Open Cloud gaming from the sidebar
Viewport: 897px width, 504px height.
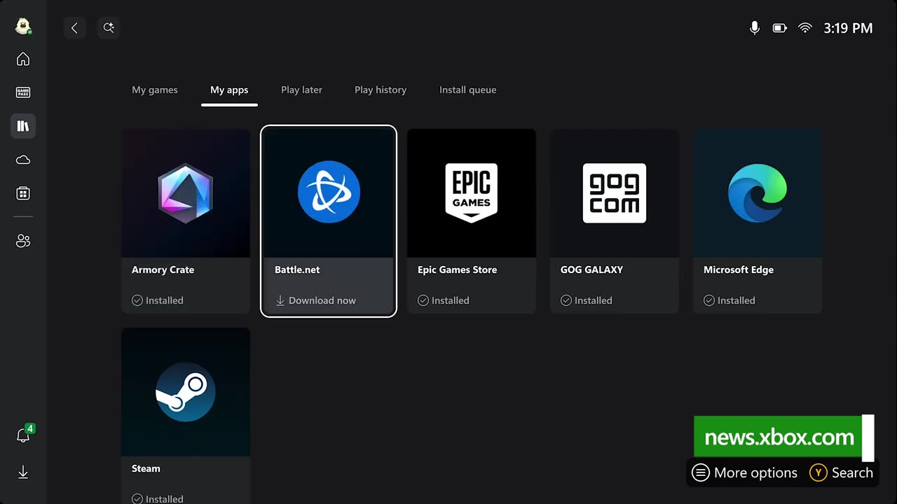click(x=23, y=160)
